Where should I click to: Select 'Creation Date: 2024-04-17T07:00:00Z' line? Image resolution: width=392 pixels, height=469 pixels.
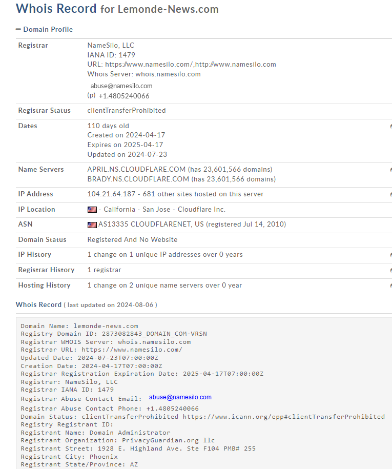pyautogui.click(x=91, y=366)
